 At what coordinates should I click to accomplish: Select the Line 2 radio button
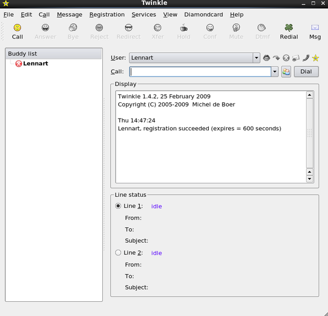coord(118,253)
